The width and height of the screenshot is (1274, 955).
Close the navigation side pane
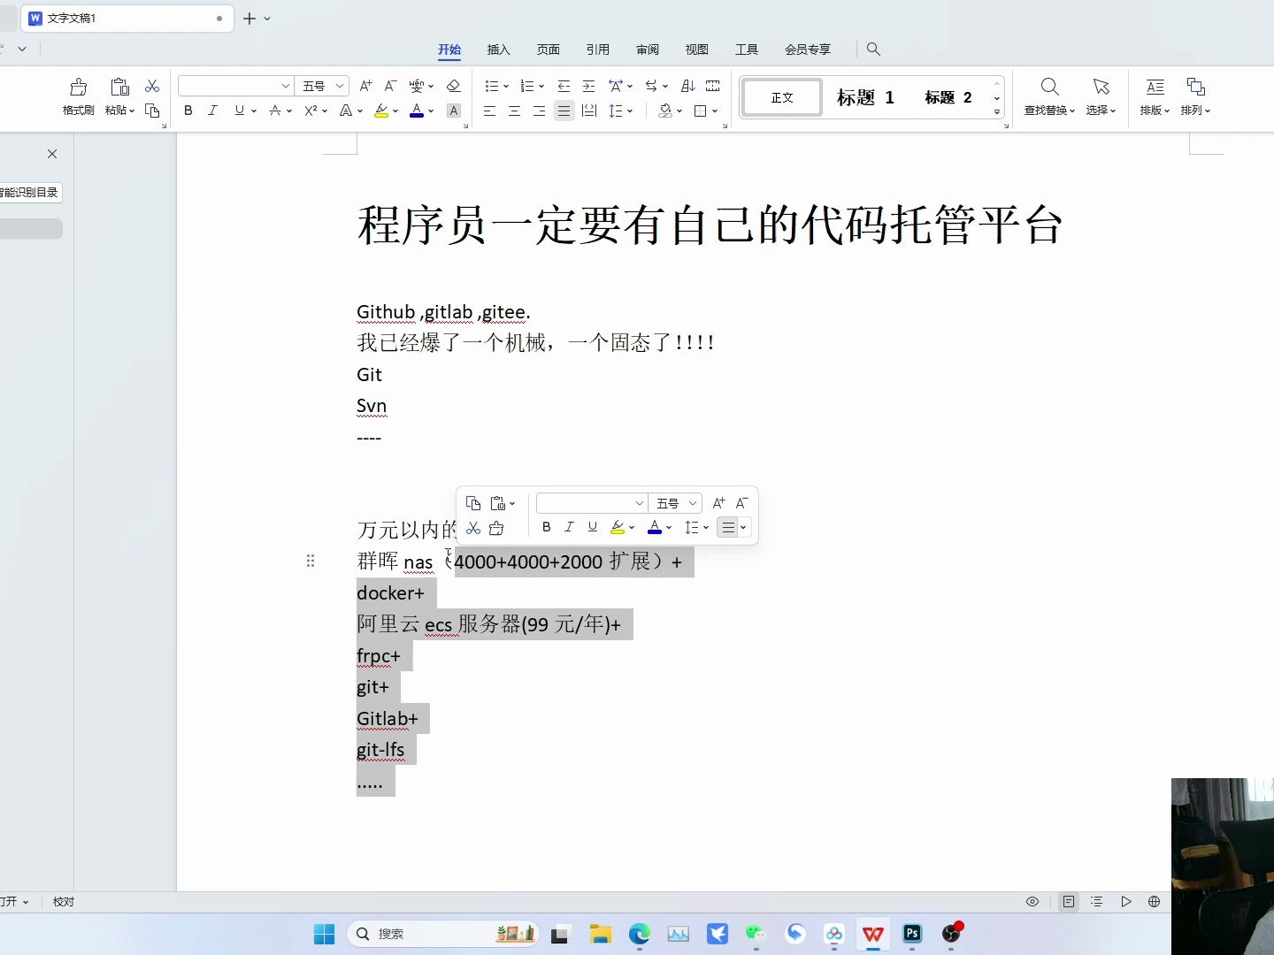[x=52, y=154]
